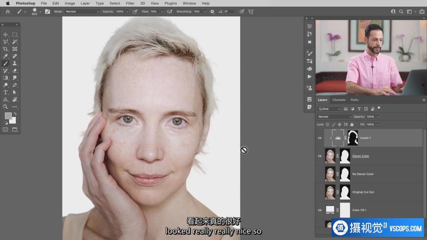Select the Brush tool in the toolbox
Image resolution: width=427 pixels, height=240 pixels.
click(6, 64)
